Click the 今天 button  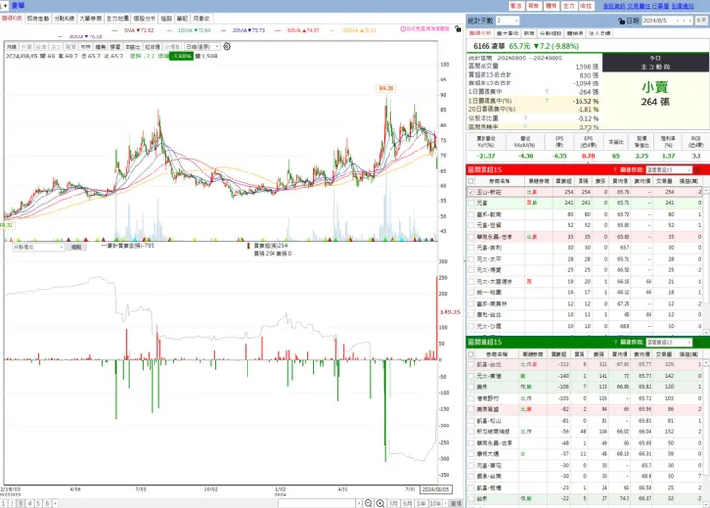click(x=701, y=21)
